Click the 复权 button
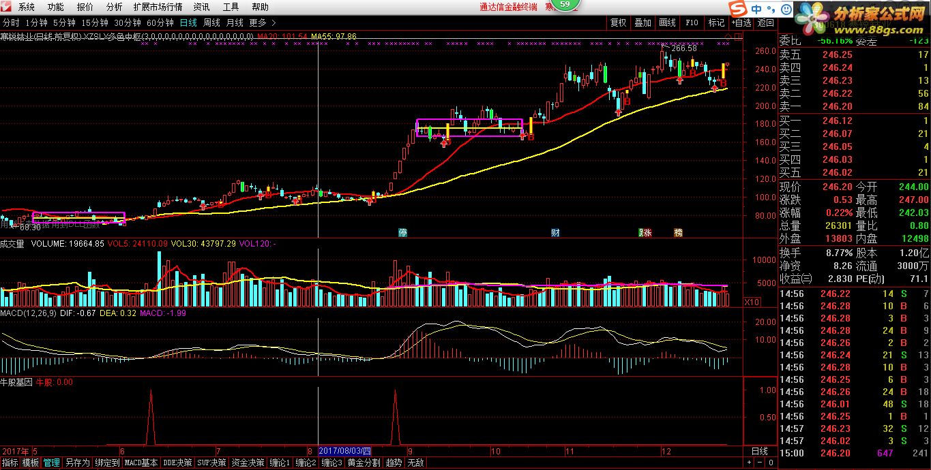Image resolution: width=931 pixels, height=470 pixels. point(618,22)
